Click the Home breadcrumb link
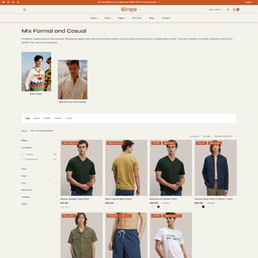The image size is (258, 258). tap(24, 131)
